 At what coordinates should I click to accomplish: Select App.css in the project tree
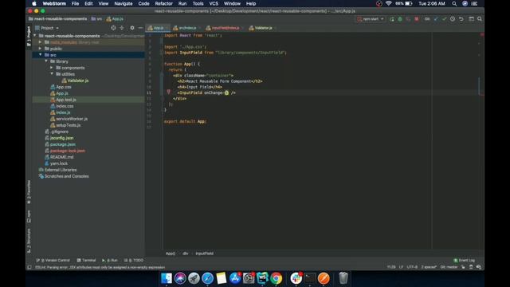(61, 87)
